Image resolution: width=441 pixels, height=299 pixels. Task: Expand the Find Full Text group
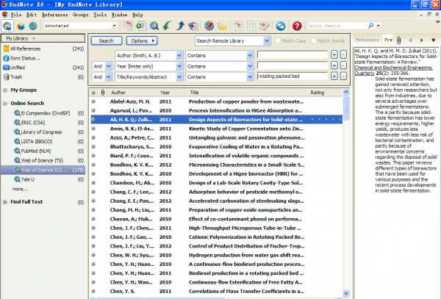click(x=5, y=202)
